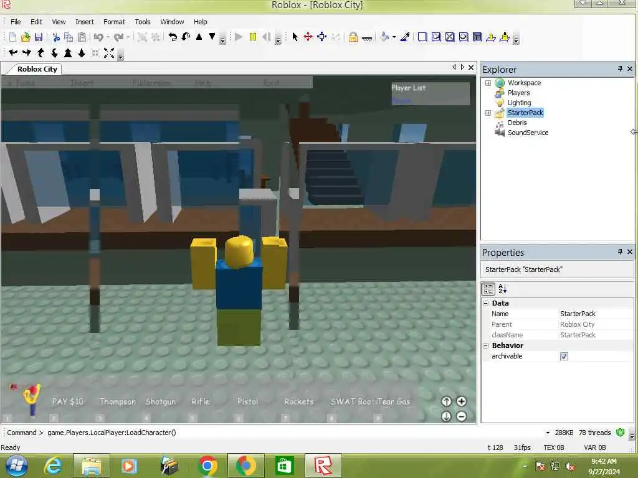
Task: Open Google Chrome from the taskbar
Action: [x=207, y=466]
